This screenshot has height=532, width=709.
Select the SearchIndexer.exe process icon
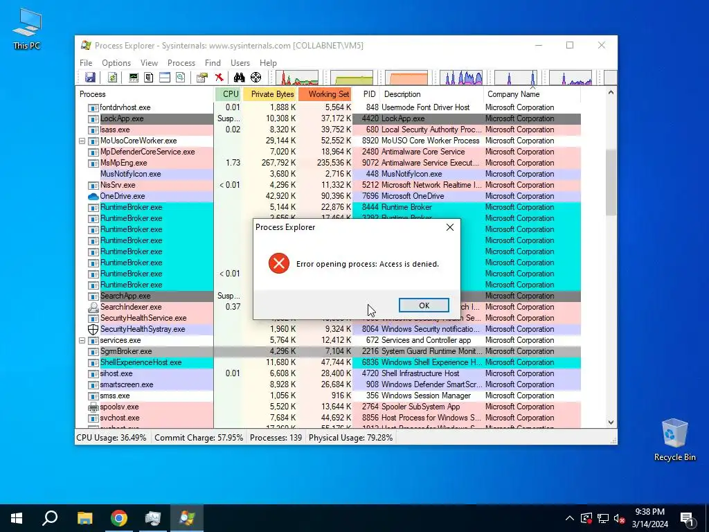pyautogui.click(x=93, y=307)
